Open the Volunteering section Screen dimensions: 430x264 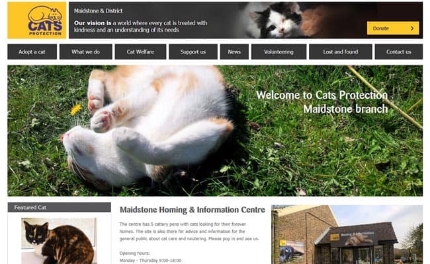tap(279, 51)
